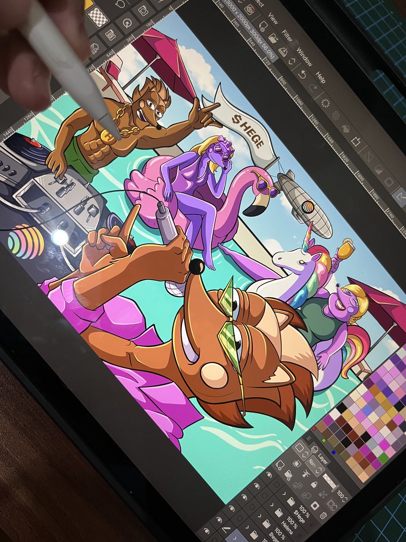Toggle eye of the folder row beneath Helena

tap(244, 497)
